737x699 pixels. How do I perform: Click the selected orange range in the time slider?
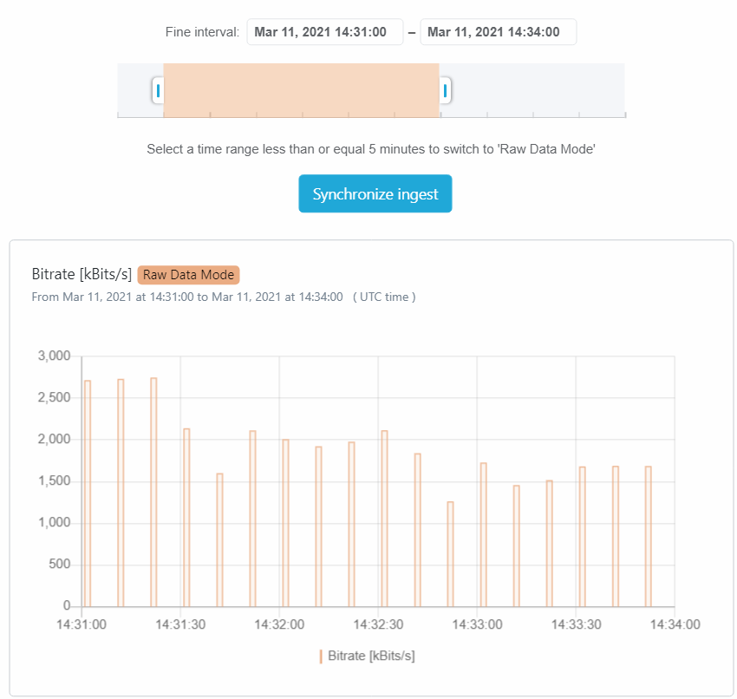301,90
